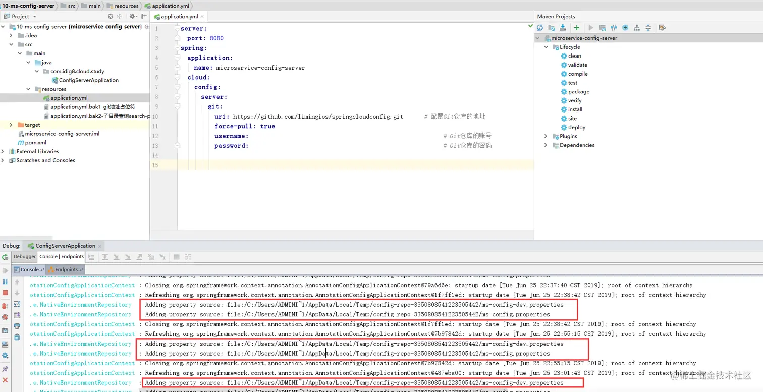763x392 pixels.
Task: Expand the Plugins node in Maven
Action: [x=546, y=136]
